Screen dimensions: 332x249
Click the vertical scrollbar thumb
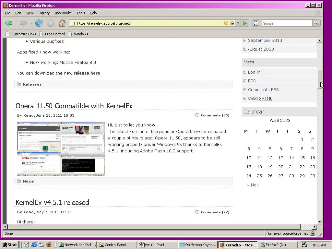click(320, 79)
